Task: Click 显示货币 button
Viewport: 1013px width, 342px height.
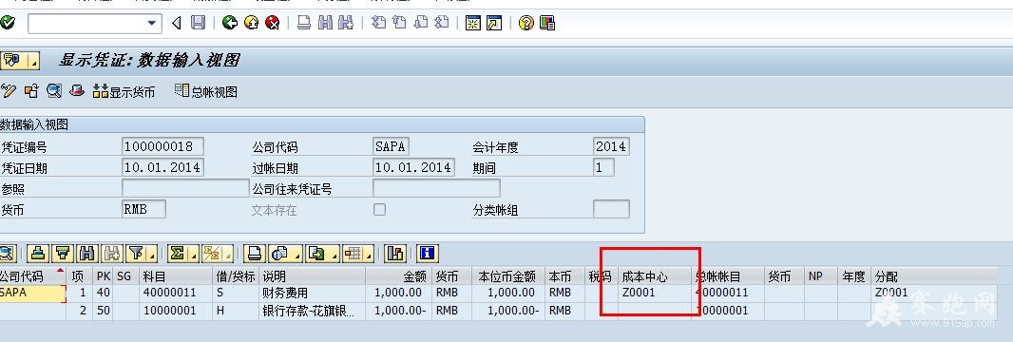Action: (x=124, y=91)
